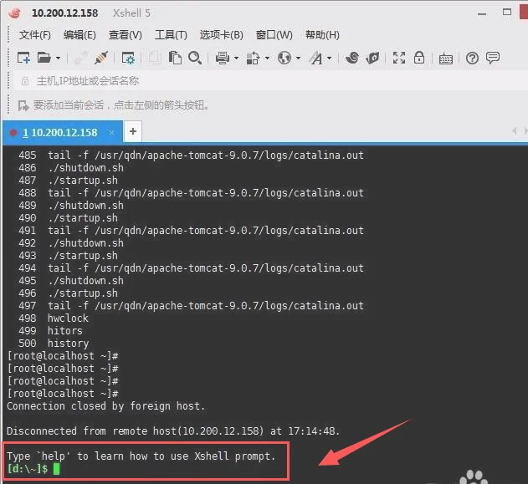Click the Reconnect plug icon
Image resolution: width=528 pixels, height=484 pixels.
coord(101,58)
